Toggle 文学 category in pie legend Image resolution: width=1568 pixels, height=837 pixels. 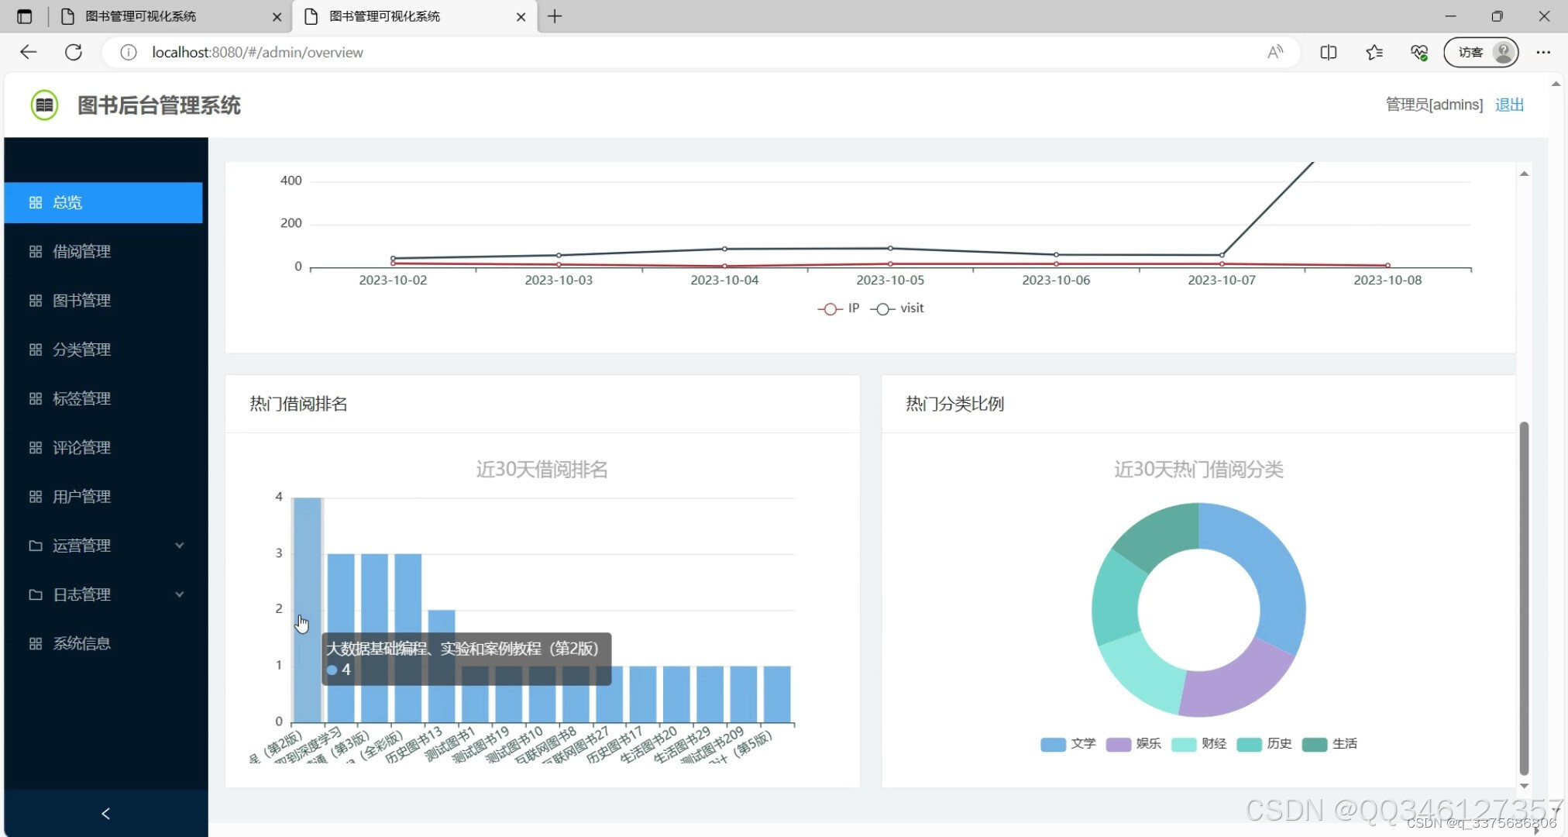(1068, 744)
